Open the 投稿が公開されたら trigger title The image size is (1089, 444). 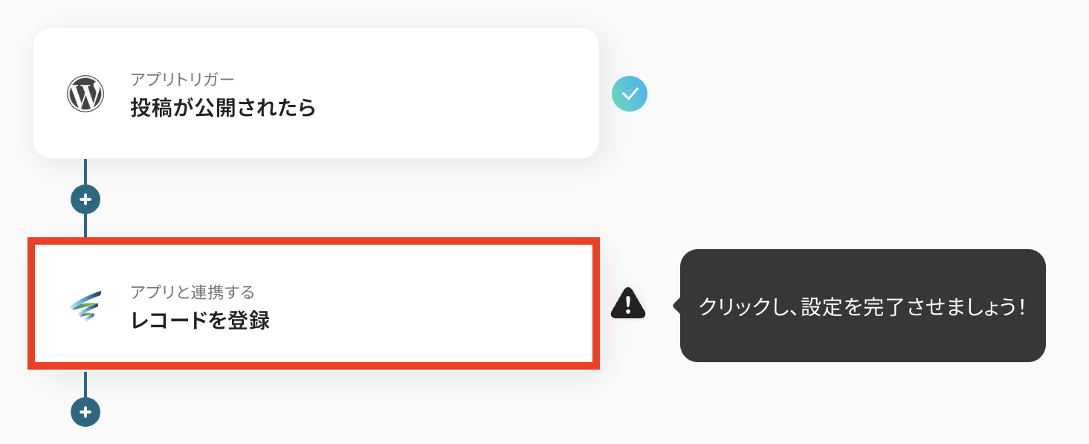[x=223, y=109]
